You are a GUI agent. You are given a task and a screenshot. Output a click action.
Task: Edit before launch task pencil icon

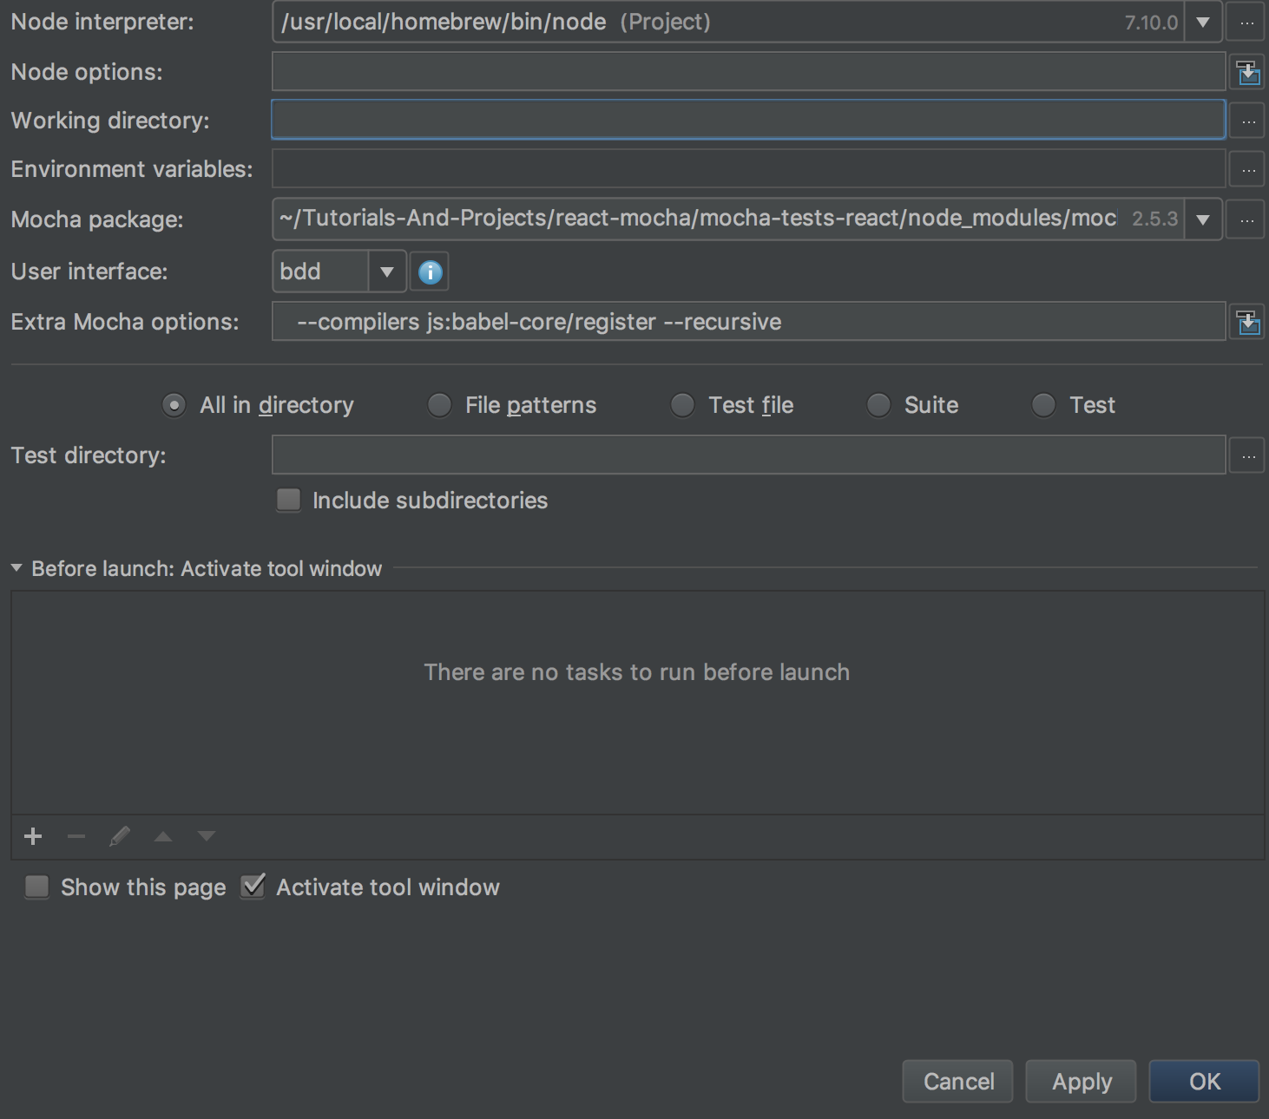coord(120,836)
